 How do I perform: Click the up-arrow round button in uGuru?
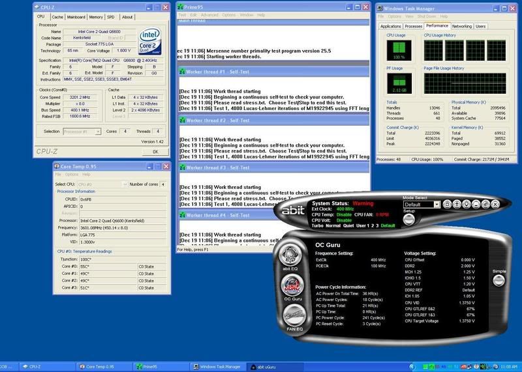(456, 204)
